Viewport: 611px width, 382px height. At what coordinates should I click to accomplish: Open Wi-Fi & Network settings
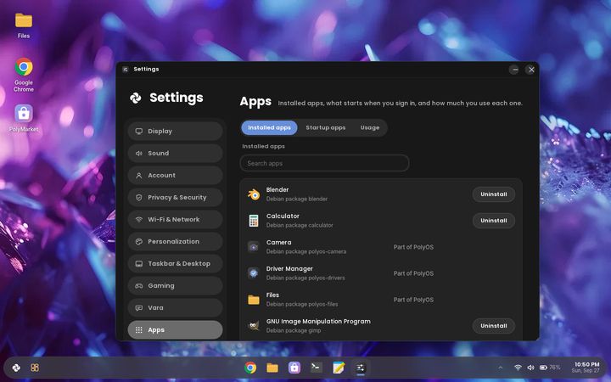(x=176, y=220)
